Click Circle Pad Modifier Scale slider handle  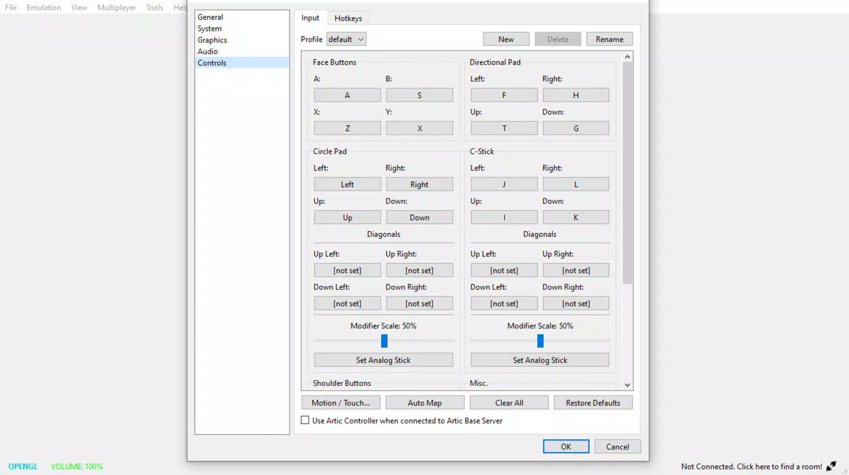click(384, 341)
